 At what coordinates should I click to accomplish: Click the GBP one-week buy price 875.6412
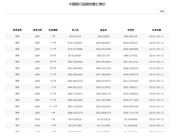pyautogui.click(x=75, y=36)
